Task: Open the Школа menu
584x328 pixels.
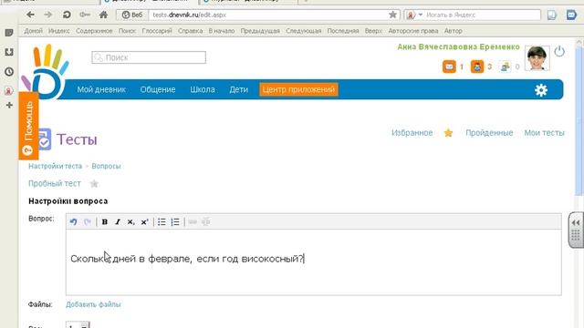Action: [203, 89]
